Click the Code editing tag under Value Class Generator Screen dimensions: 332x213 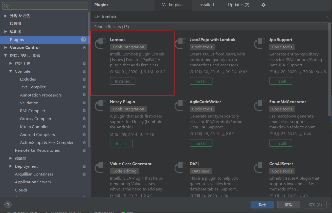click(124, 171)
